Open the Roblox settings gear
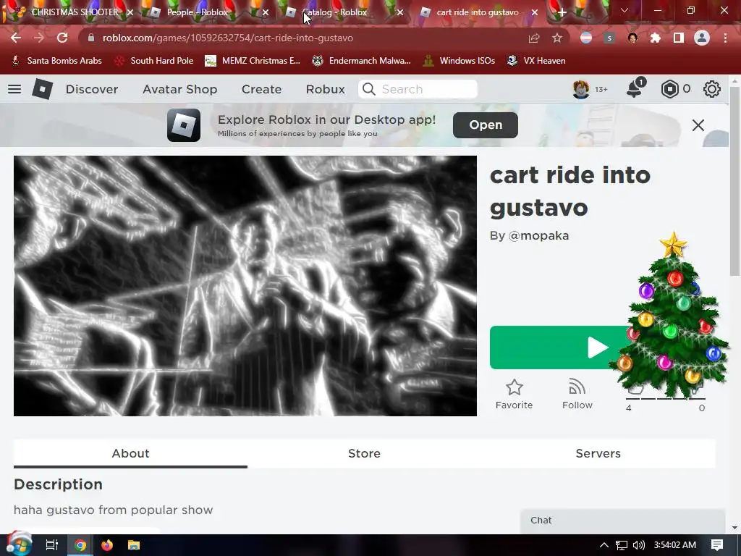The height and width of the screenshot is (556, 741). coord(711,89)
